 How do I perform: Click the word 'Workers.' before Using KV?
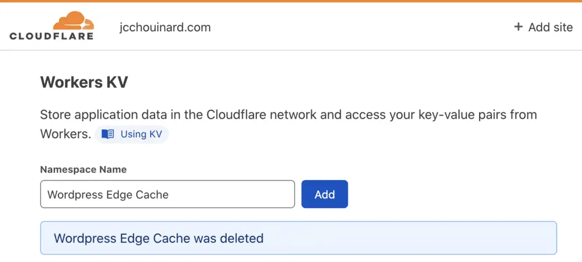pos(66,134)
